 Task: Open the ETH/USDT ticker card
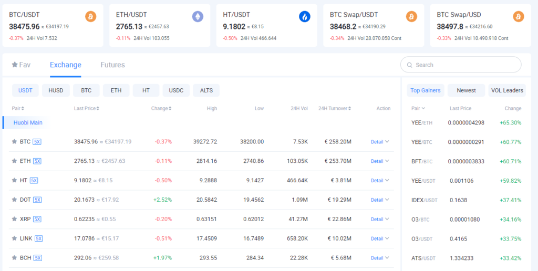(x=160, y=25)
